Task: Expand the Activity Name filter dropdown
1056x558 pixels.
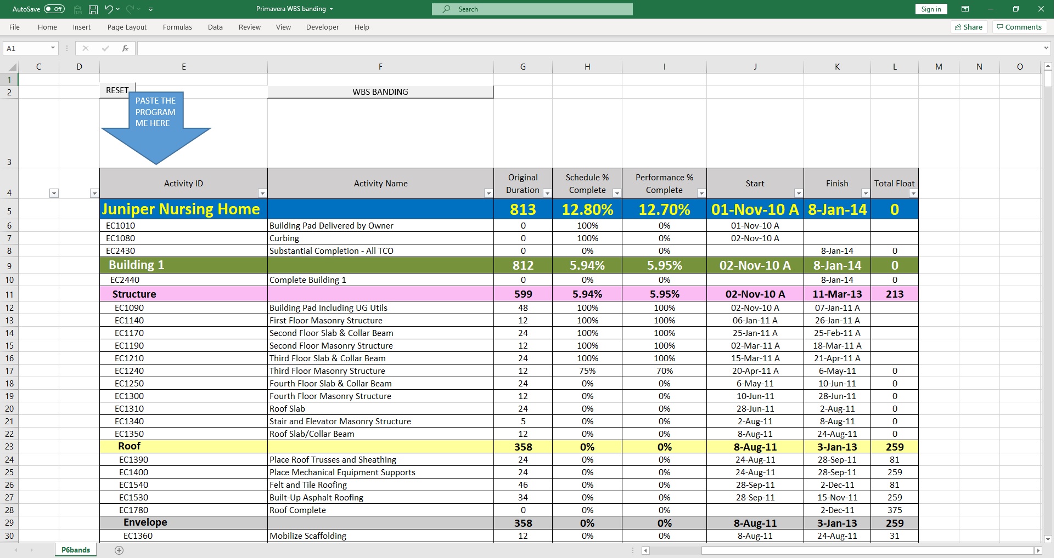Action: coord(488,193)
